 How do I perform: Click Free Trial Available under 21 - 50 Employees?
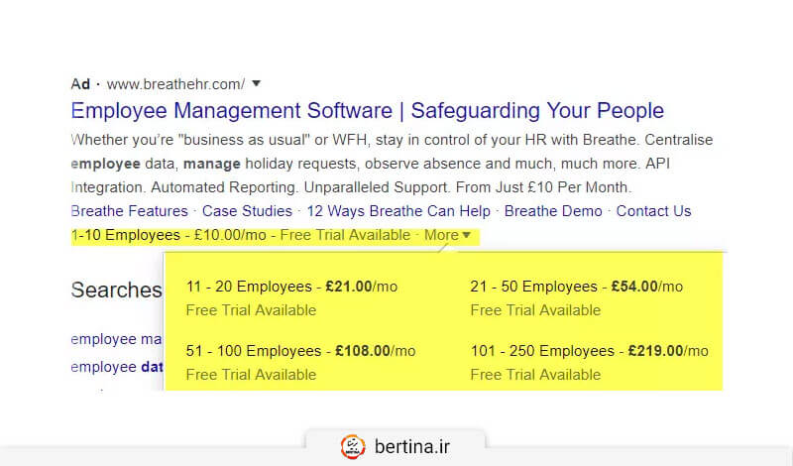[535, 310]
